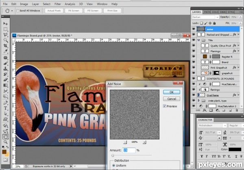Select the Eyedropper tool

pyautogui.click(x=5, y=51)
